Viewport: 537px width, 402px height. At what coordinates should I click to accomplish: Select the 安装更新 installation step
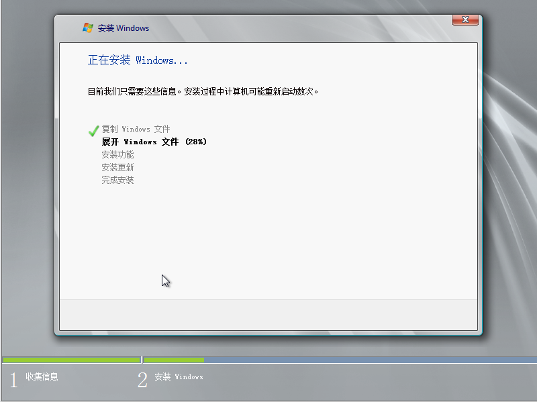coord(118,166)
